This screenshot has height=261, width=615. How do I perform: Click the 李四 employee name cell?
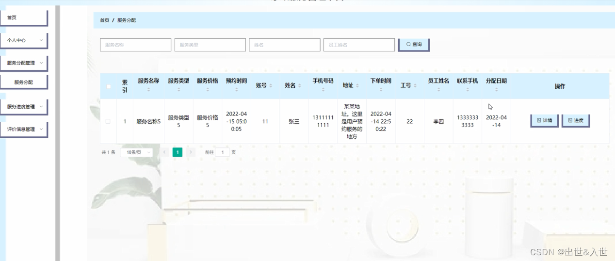point(438,122)
